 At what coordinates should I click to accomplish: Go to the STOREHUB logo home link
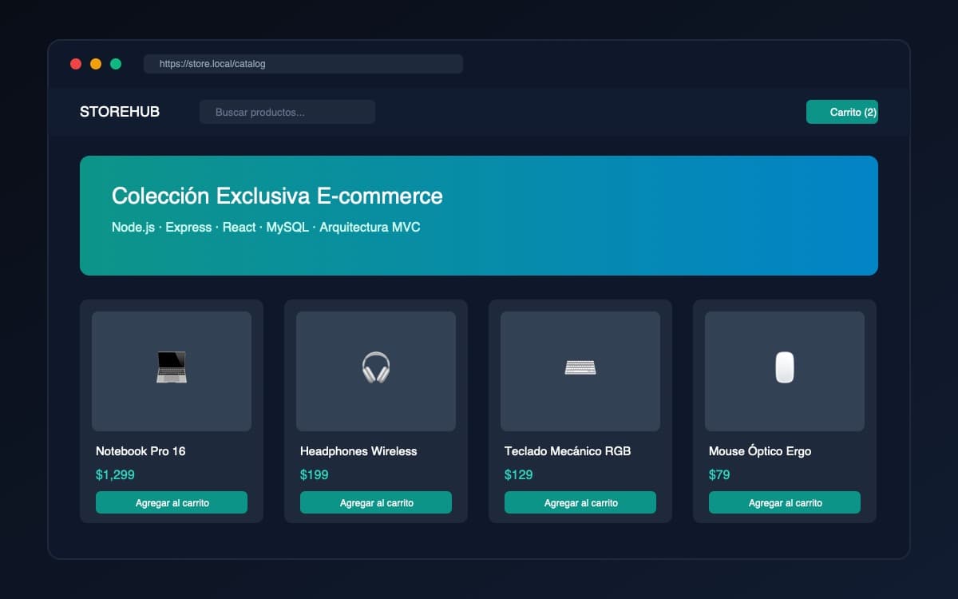coord(120,112)
